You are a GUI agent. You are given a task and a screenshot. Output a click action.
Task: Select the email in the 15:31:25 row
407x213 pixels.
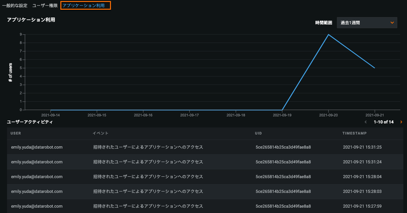[37, 147]
